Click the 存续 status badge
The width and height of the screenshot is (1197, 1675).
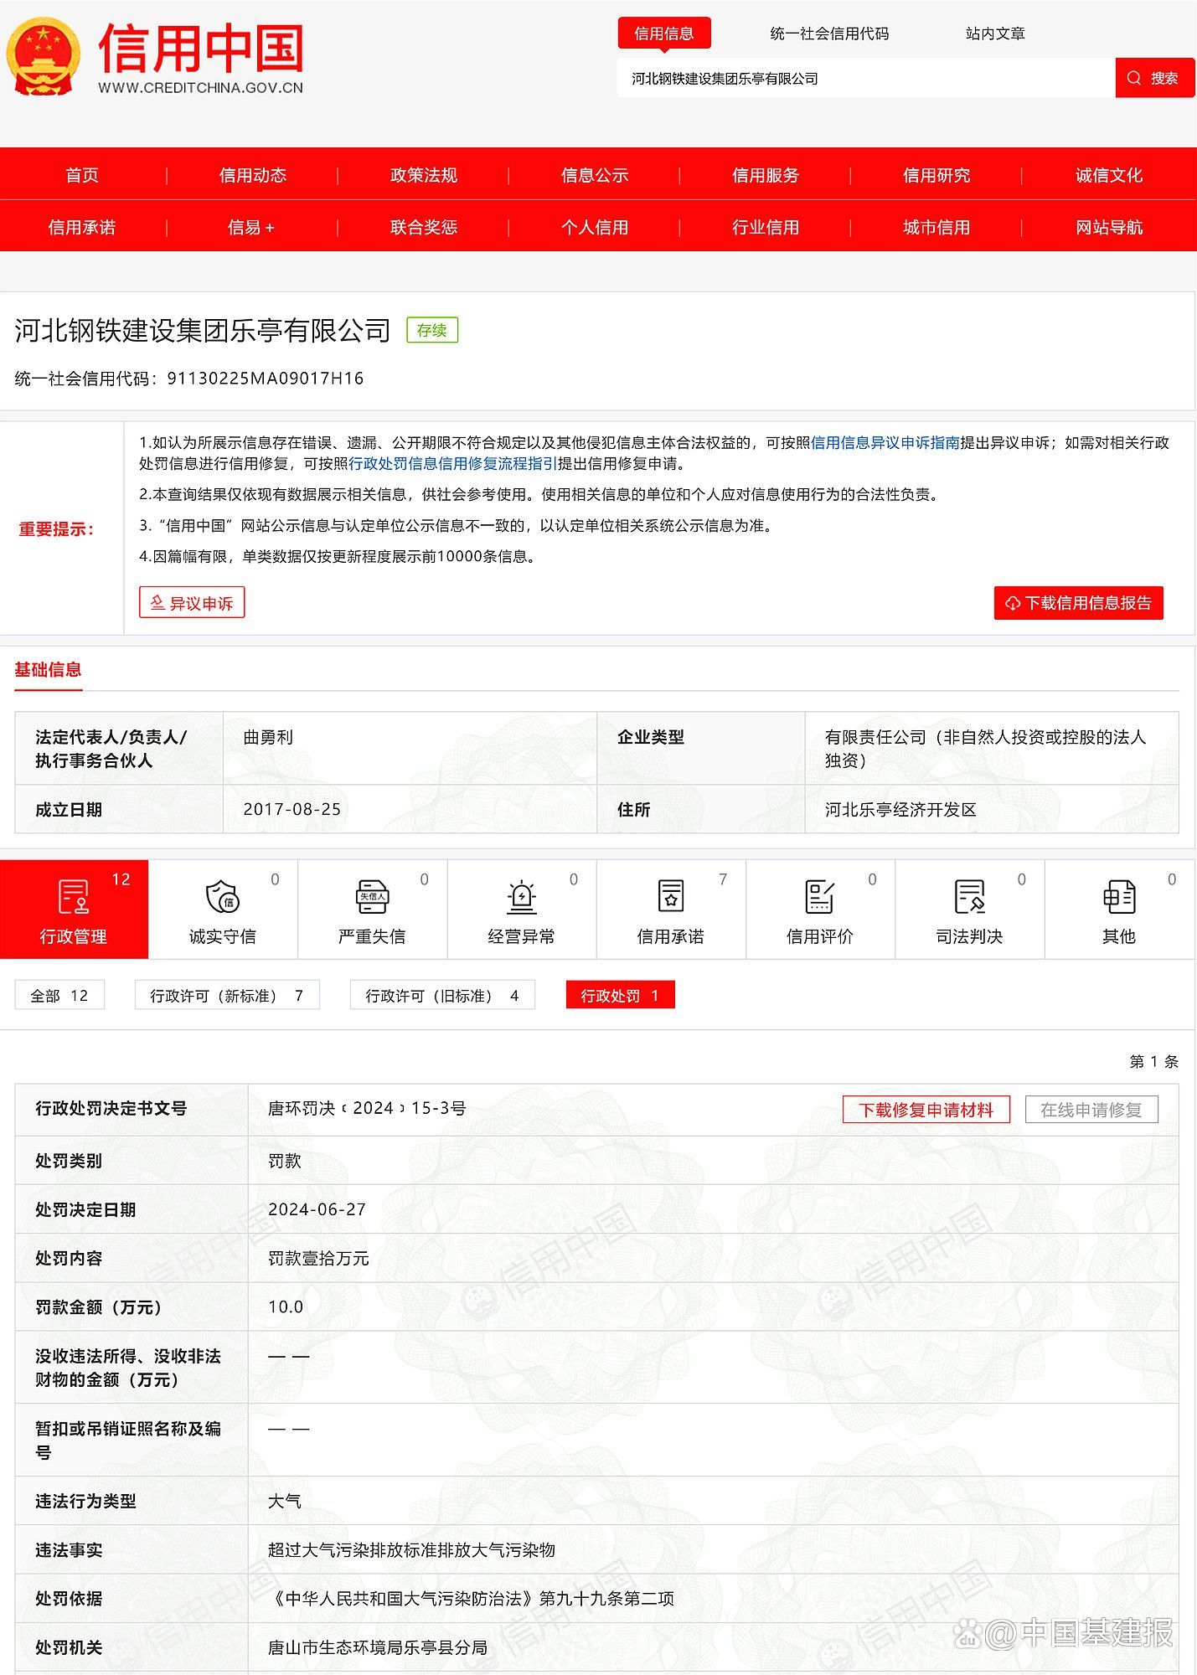pos(432,330)
